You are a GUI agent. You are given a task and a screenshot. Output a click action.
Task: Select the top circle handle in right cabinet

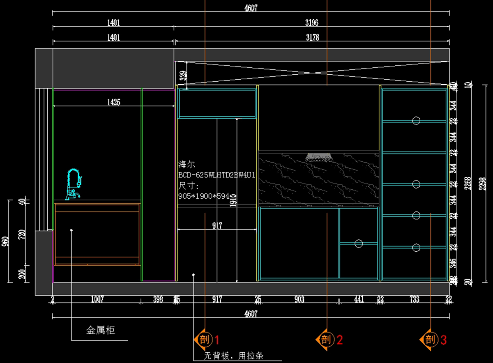click(416, 120)
